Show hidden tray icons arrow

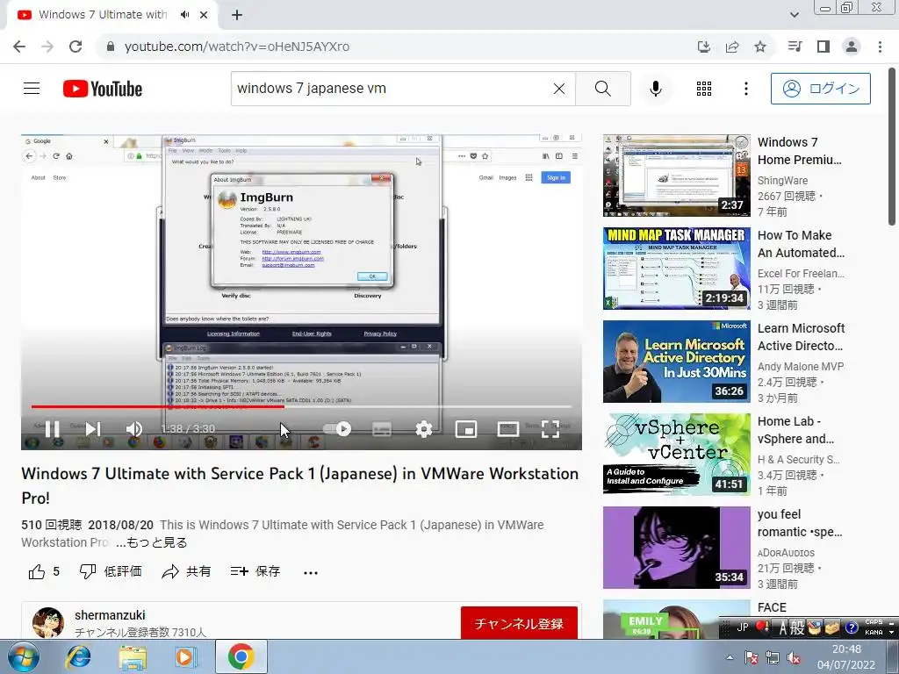730,657
